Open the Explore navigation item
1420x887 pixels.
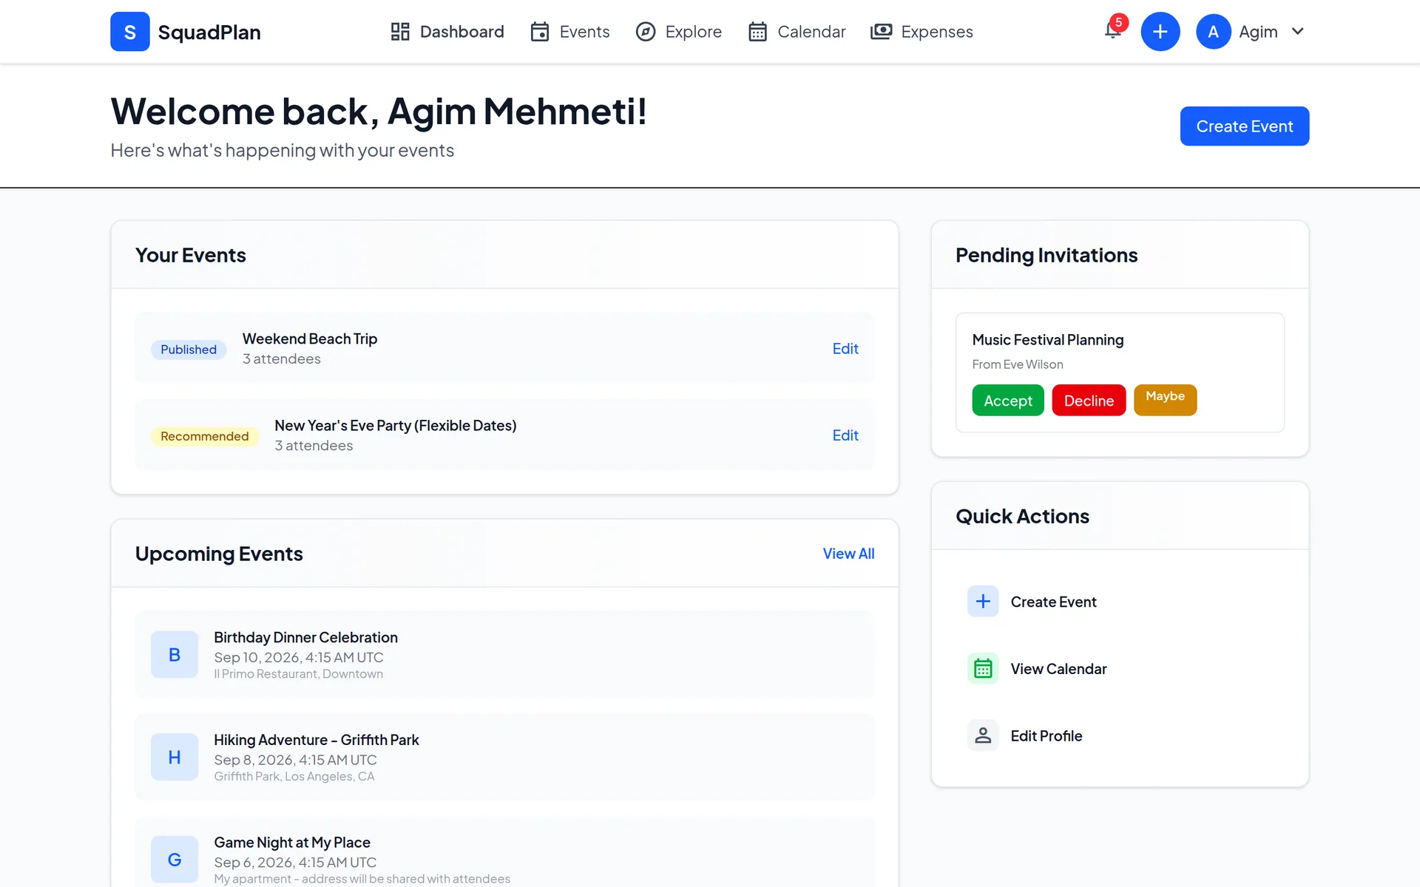pyautogui.click(x=679, y=32)
